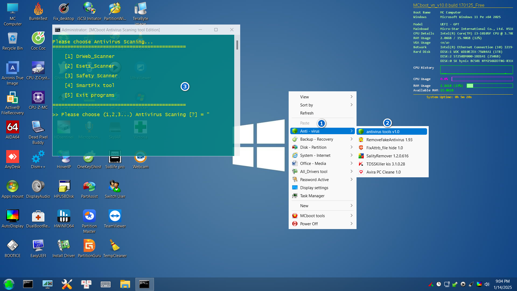Select RemoveFakeAntivirus 1.93

click(389, 140)
